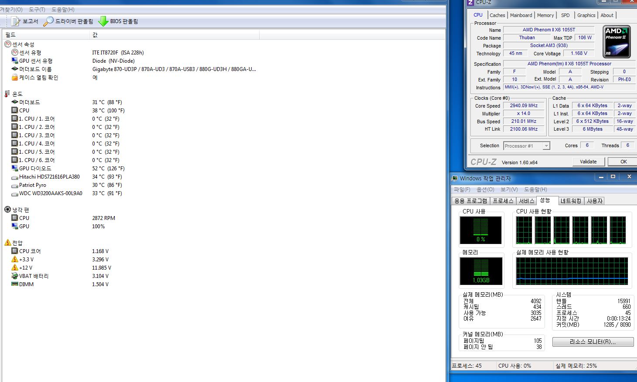The height and width of the screenshot is (382, 637).
Task: Click the Validate button in CPU-Z
Action: point(588,162)
